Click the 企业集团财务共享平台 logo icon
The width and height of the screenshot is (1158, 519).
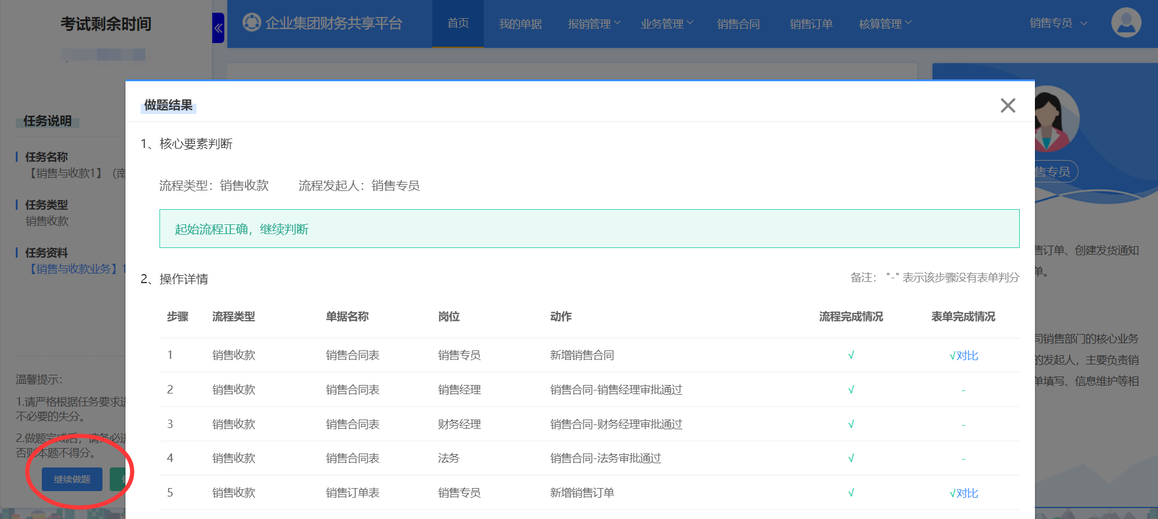[x=252, y=22]
